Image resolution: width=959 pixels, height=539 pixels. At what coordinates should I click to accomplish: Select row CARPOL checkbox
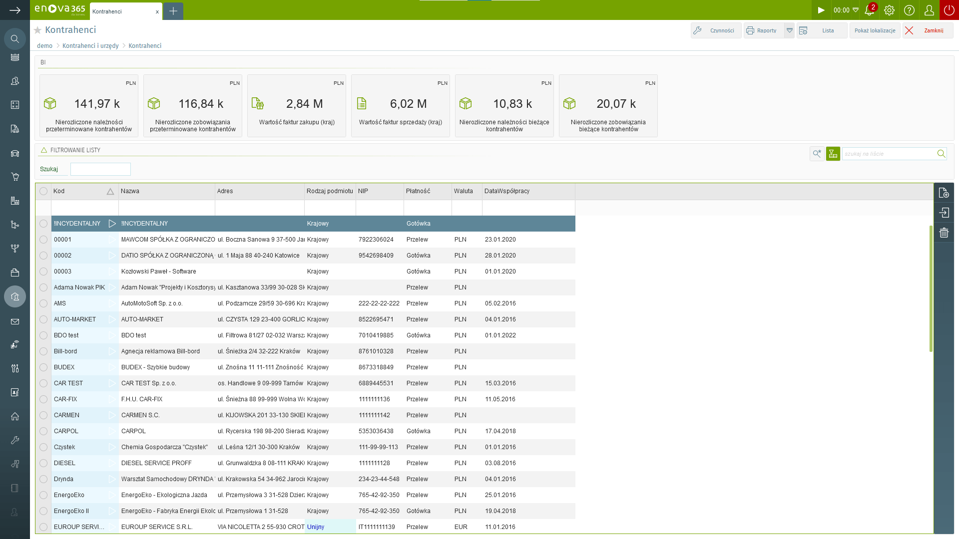[x=43, y=431]
